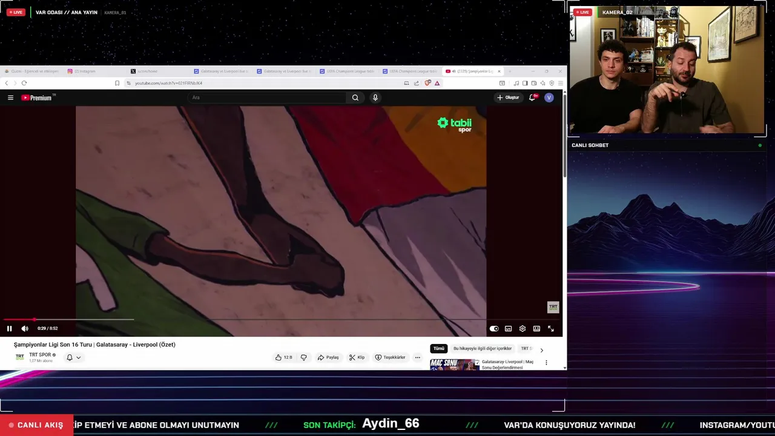
Task: Open the Brave Rewards triangle icon
Action: pyautogui.click(x=437, y=83)
